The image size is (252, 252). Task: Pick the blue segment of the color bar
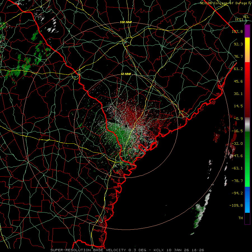(x=247, y=200)
